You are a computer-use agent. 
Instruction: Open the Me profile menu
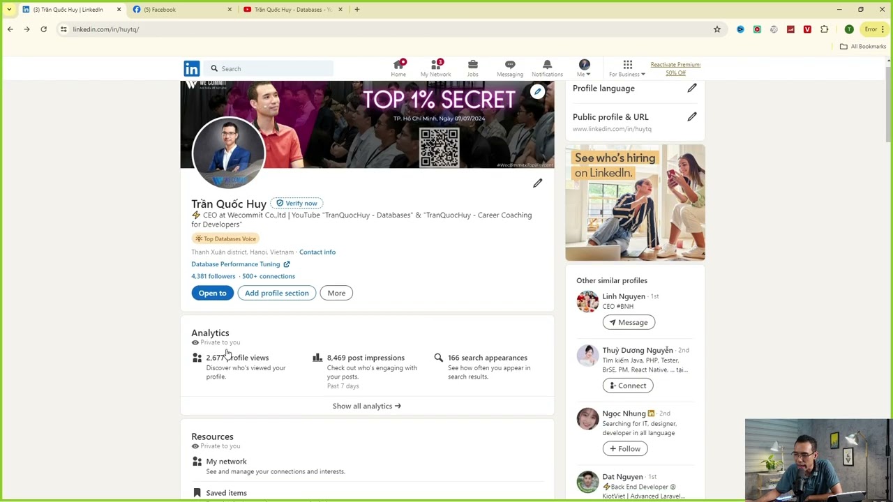[584, 68]
